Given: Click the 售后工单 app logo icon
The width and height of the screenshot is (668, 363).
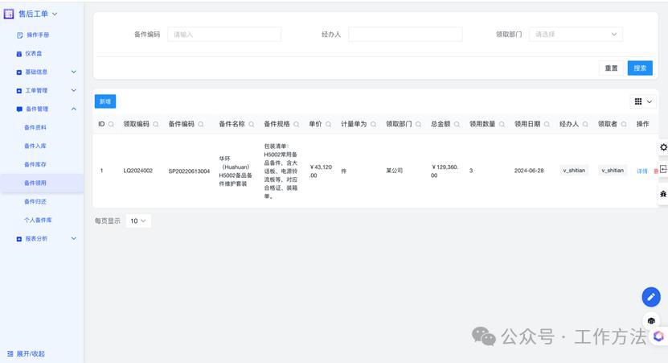Looking at the screenshot, I should (9, 14).
